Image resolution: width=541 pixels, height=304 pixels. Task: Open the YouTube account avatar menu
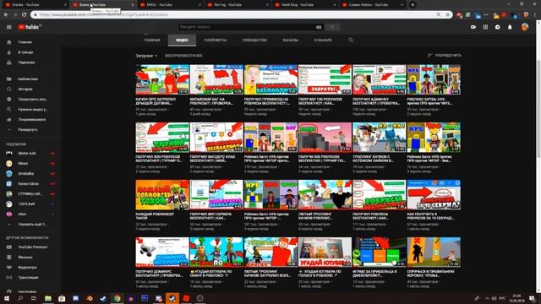click(525, 27)
